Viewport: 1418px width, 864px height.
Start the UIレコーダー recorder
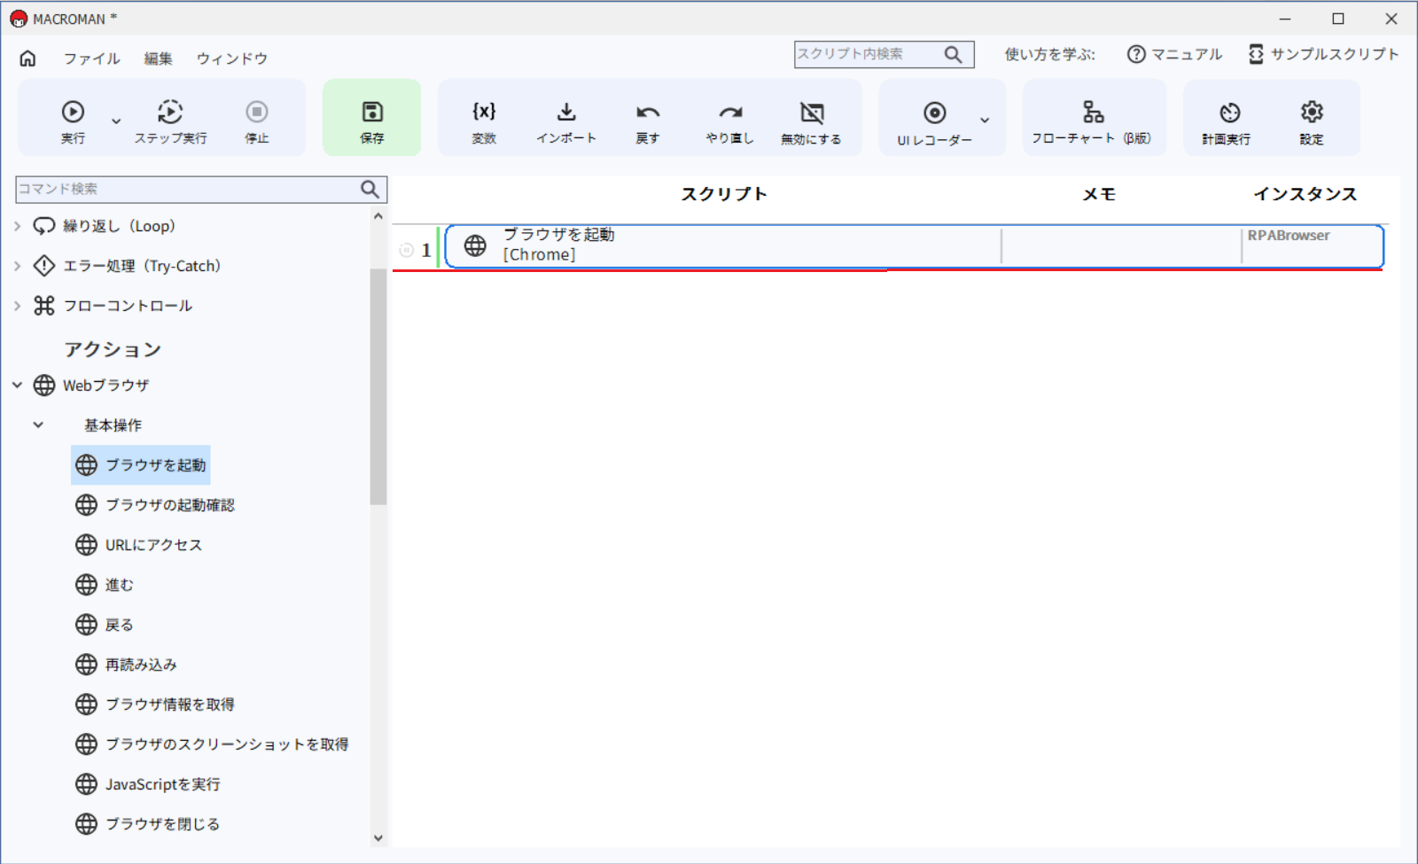(x=934, y=122)
